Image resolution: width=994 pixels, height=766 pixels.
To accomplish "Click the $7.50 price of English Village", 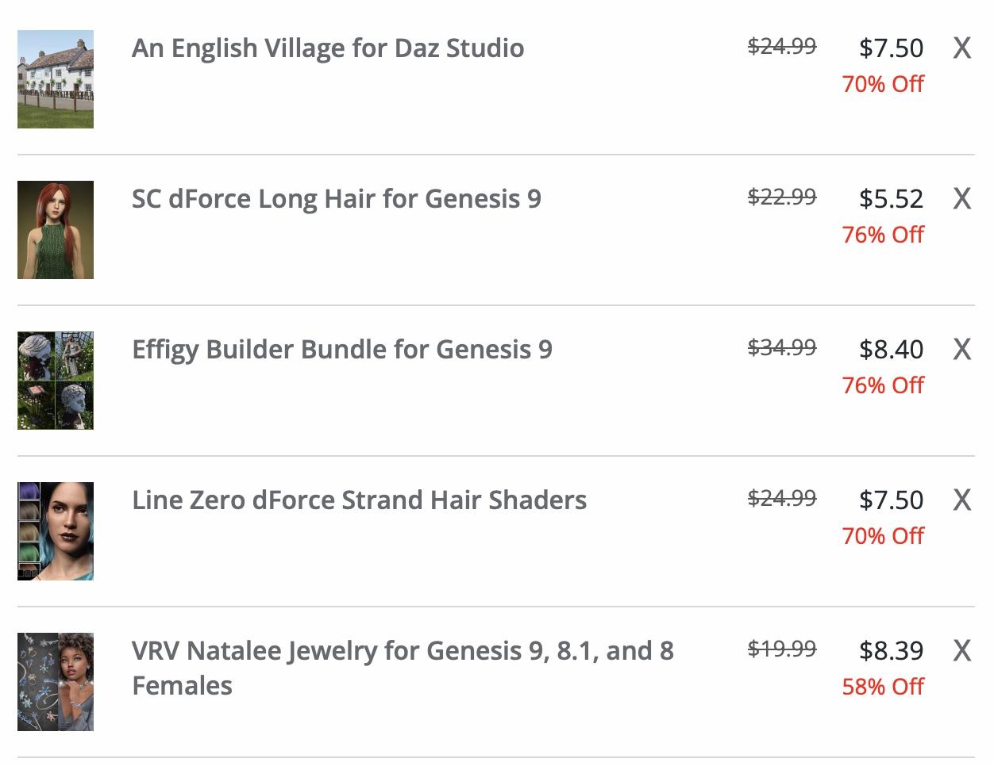I will pos(891,48).
